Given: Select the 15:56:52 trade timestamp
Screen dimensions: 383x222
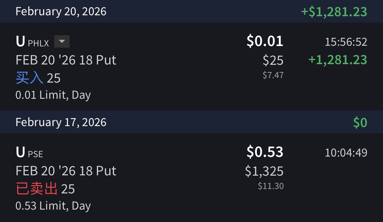Looking at the screenshot, I should 346,42.
